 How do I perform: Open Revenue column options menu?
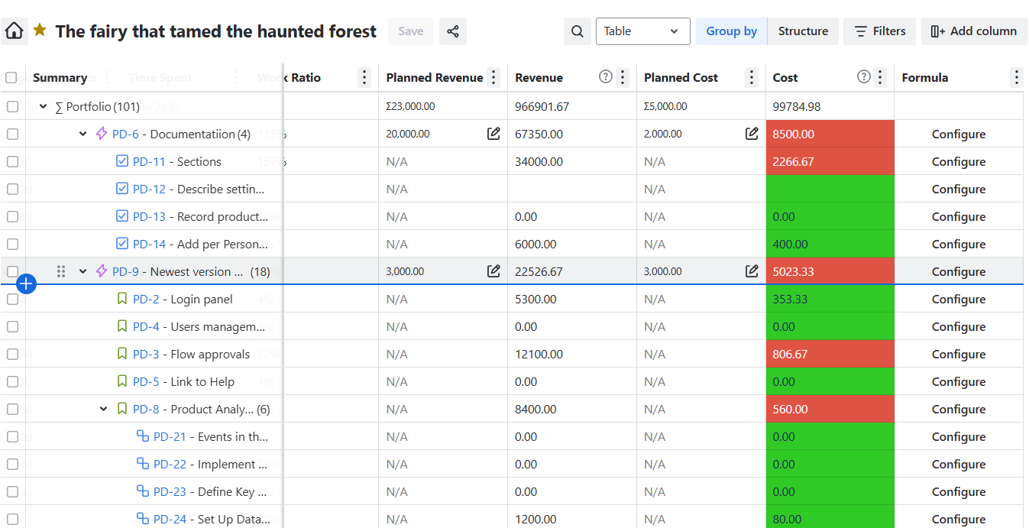pyautogui.click(x=623, y=77)
